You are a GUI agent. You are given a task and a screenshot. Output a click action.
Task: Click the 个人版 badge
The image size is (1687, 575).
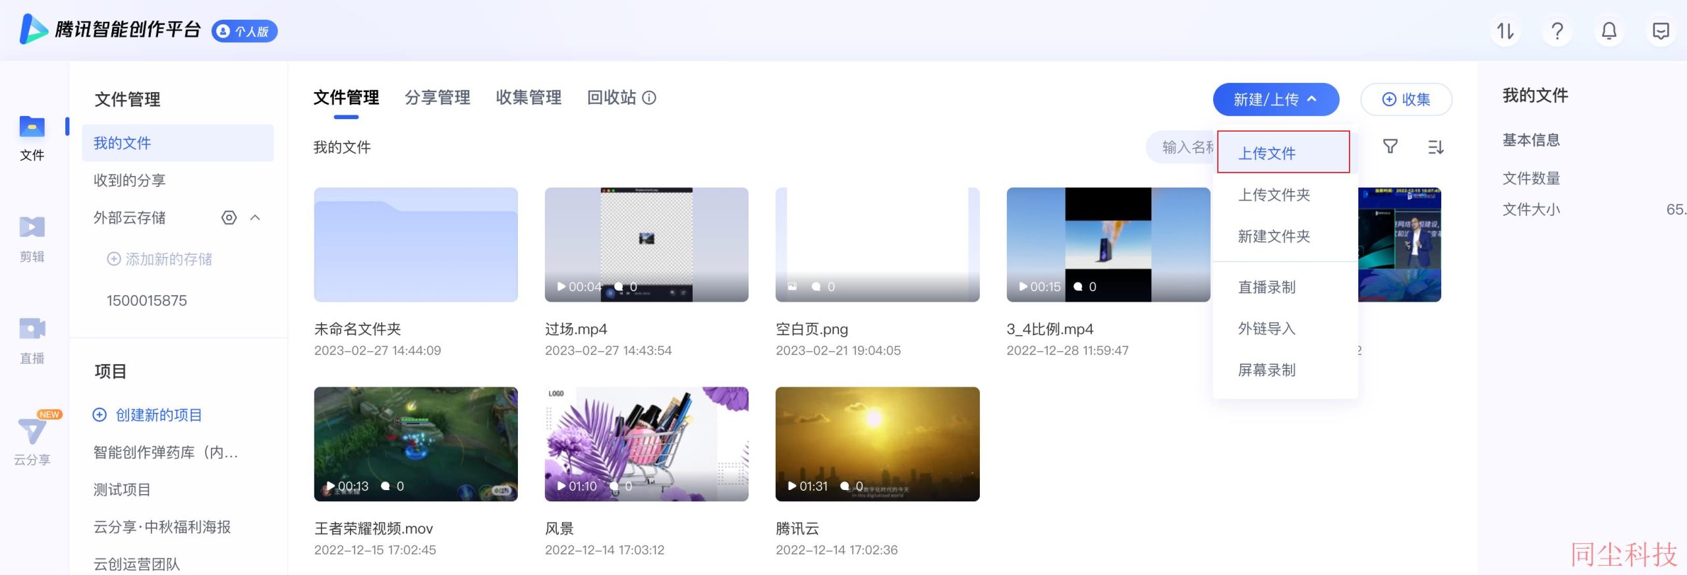coord(244,31)
